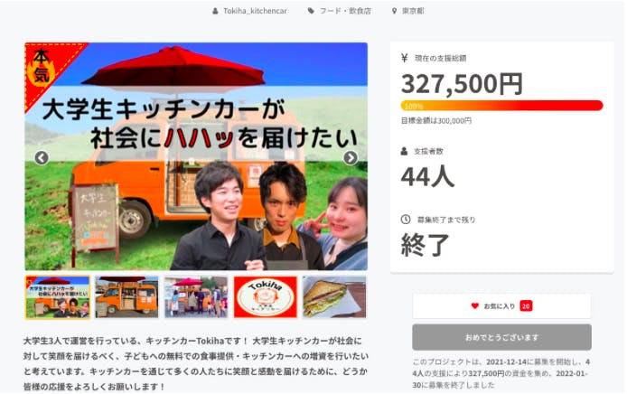Add project with お気に入り button
The width and height of the screenshot is (627, 394).
tap(501, 306)
